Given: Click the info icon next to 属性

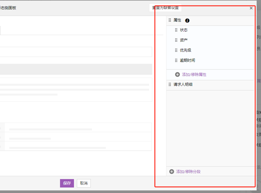Looking at the screenshot, I should [187, 21].
